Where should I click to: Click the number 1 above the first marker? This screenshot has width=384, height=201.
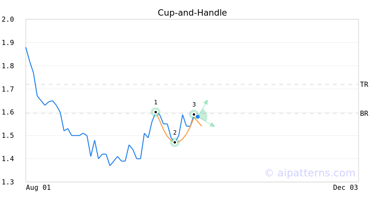[x=156, y=102]
